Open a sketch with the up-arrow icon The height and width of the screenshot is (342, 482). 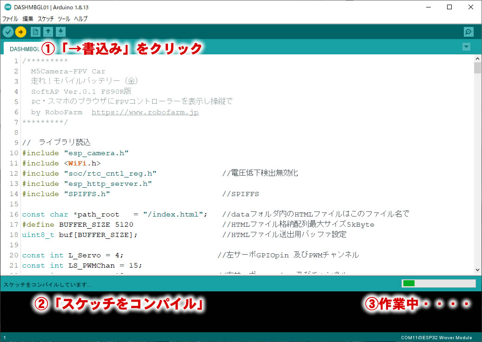(x=48, y=32)
